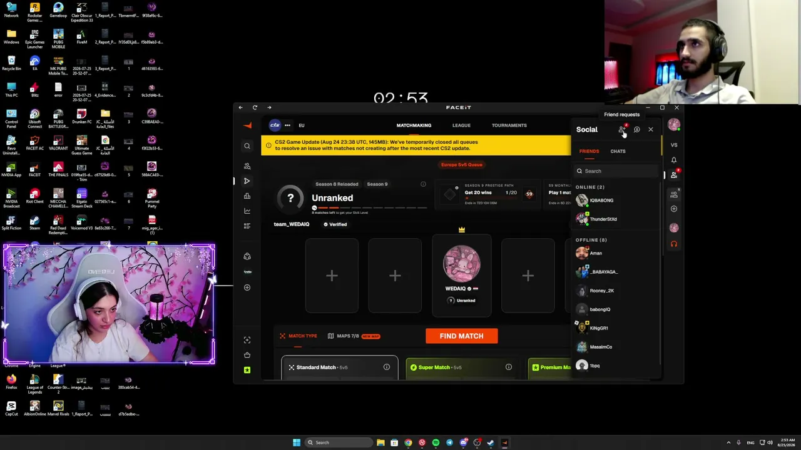Open the shopping basket icon in the sidebar
The width and height of the screenshot is (801, 450).
point(247,355)
